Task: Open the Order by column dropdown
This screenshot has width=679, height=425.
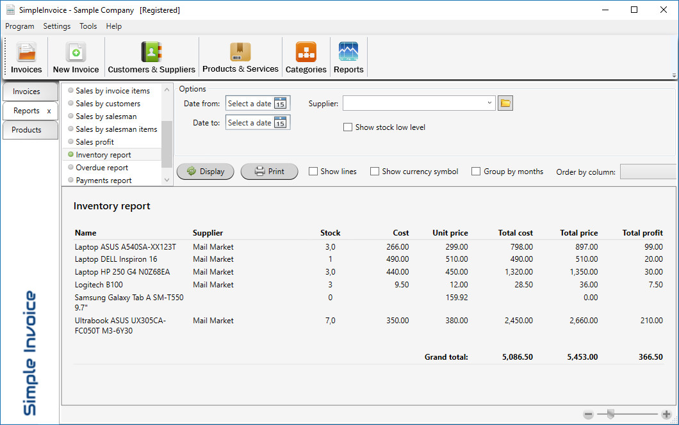Action: [x=648, y=172]
